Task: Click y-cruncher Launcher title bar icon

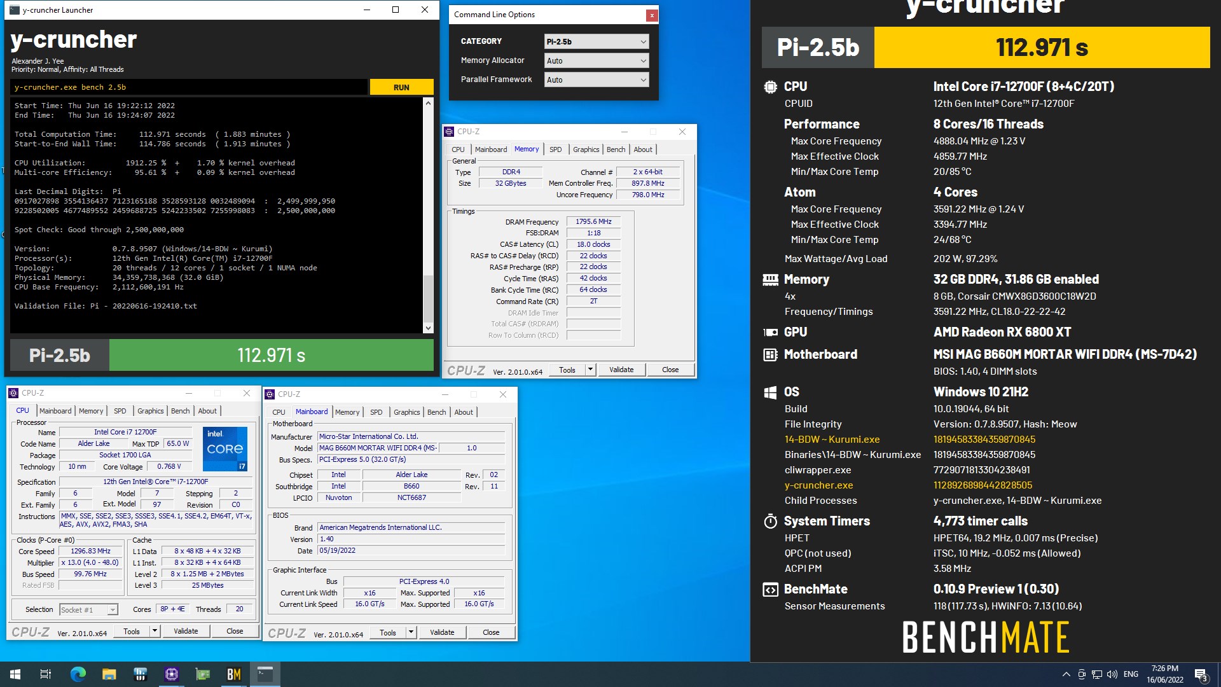Action: [x=15, y=10]
